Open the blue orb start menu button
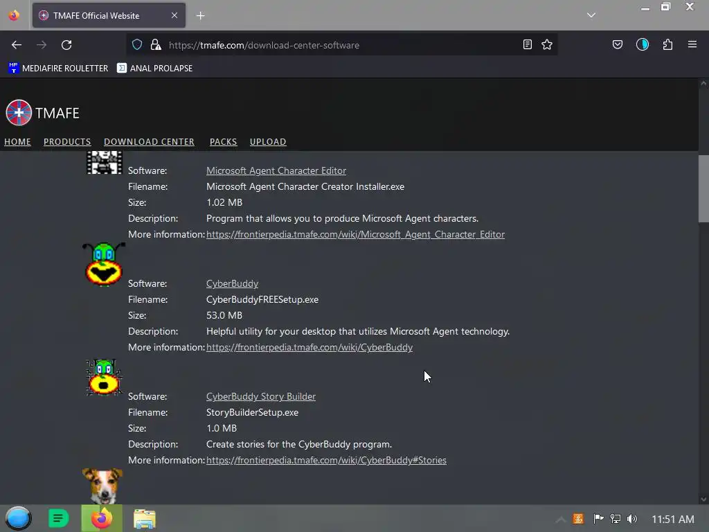The image size is (709, 532). pos(19,518)
